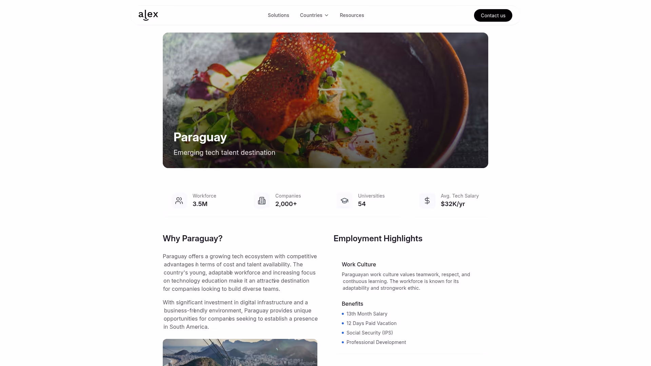651x366 pixels.
Task: Click the Companies building icon
Action: (262, 201)
